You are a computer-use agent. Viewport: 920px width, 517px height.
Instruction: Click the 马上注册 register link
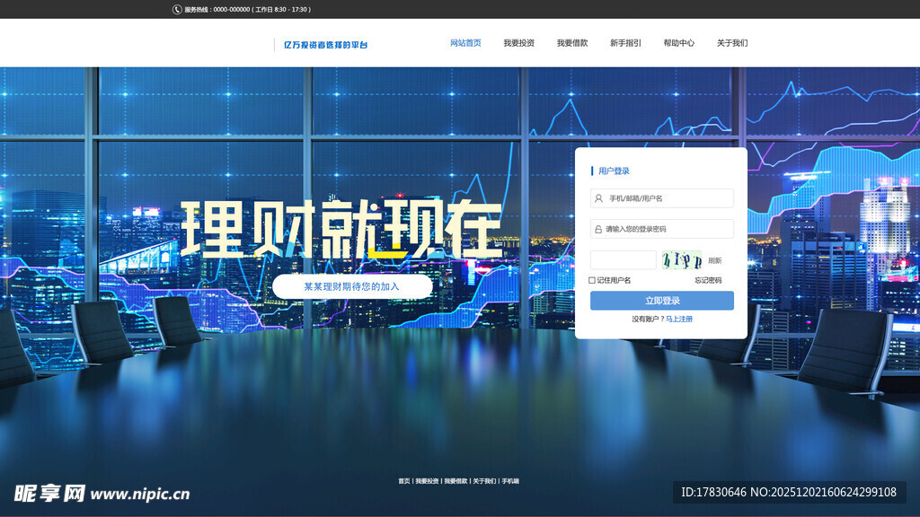tap(679, 319)
